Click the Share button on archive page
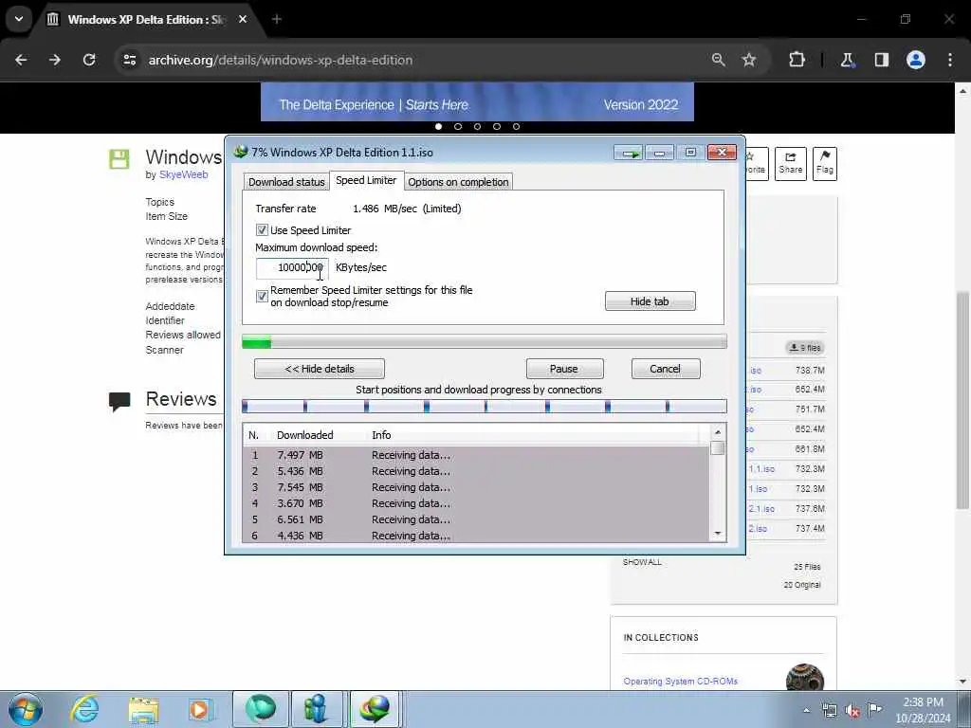This screenshot has height=728, width=971. [791, 163]
